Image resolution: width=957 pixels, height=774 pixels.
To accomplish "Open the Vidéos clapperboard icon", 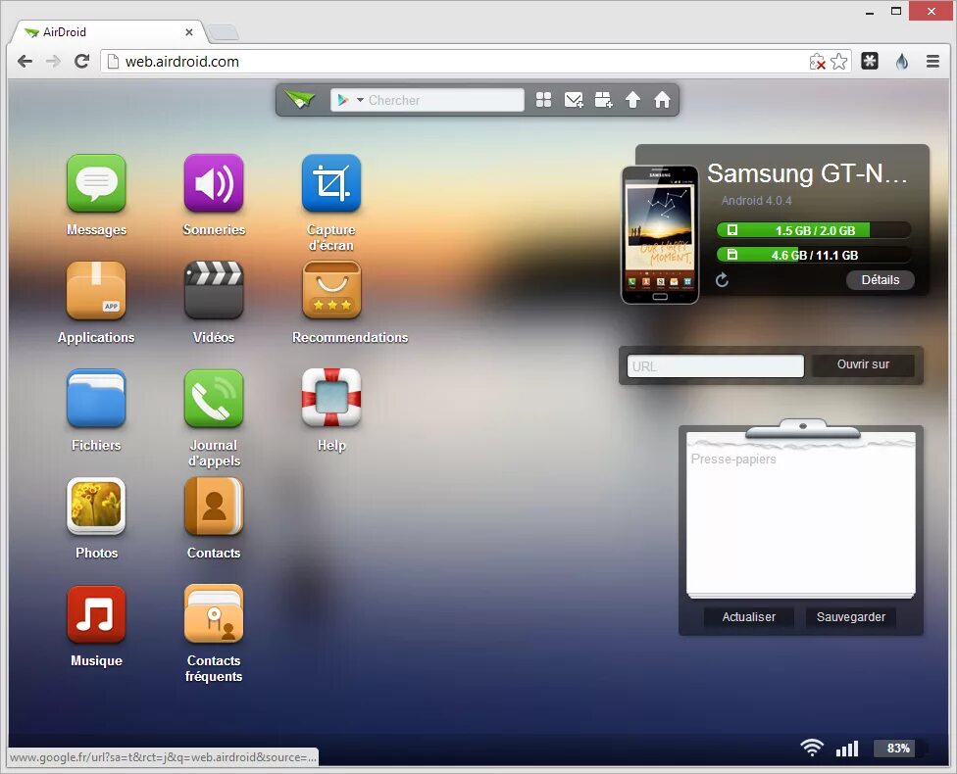I will pos(214,291).
